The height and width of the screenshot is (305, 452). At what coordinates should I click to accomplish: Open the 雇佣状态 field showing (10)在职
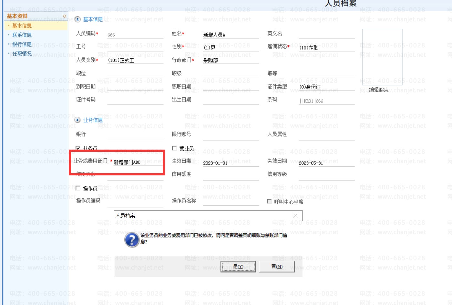326,47
